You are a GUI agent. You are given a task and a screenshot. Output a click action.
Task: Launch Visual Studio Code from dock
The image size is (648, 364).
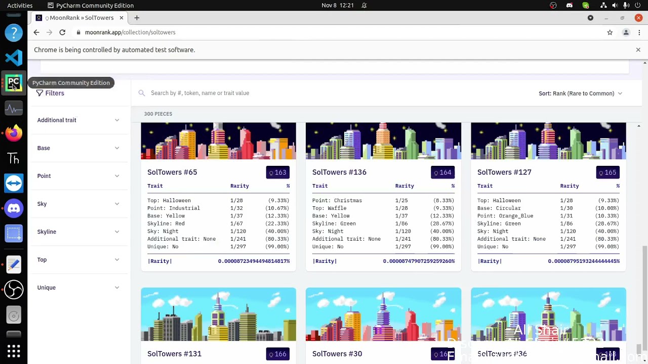coord(14,58)
